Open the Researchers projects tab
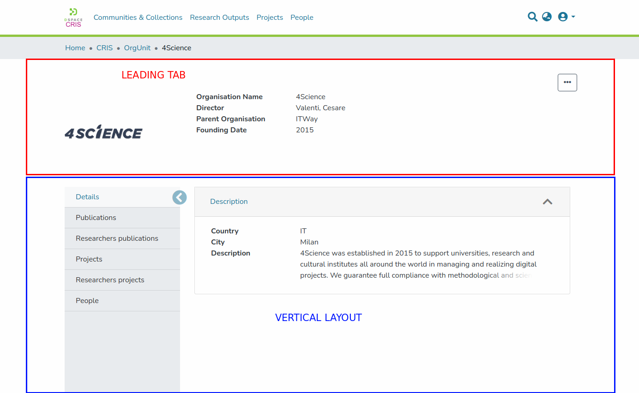This screenshot has height=393, width=639. [x=110, y=280]
